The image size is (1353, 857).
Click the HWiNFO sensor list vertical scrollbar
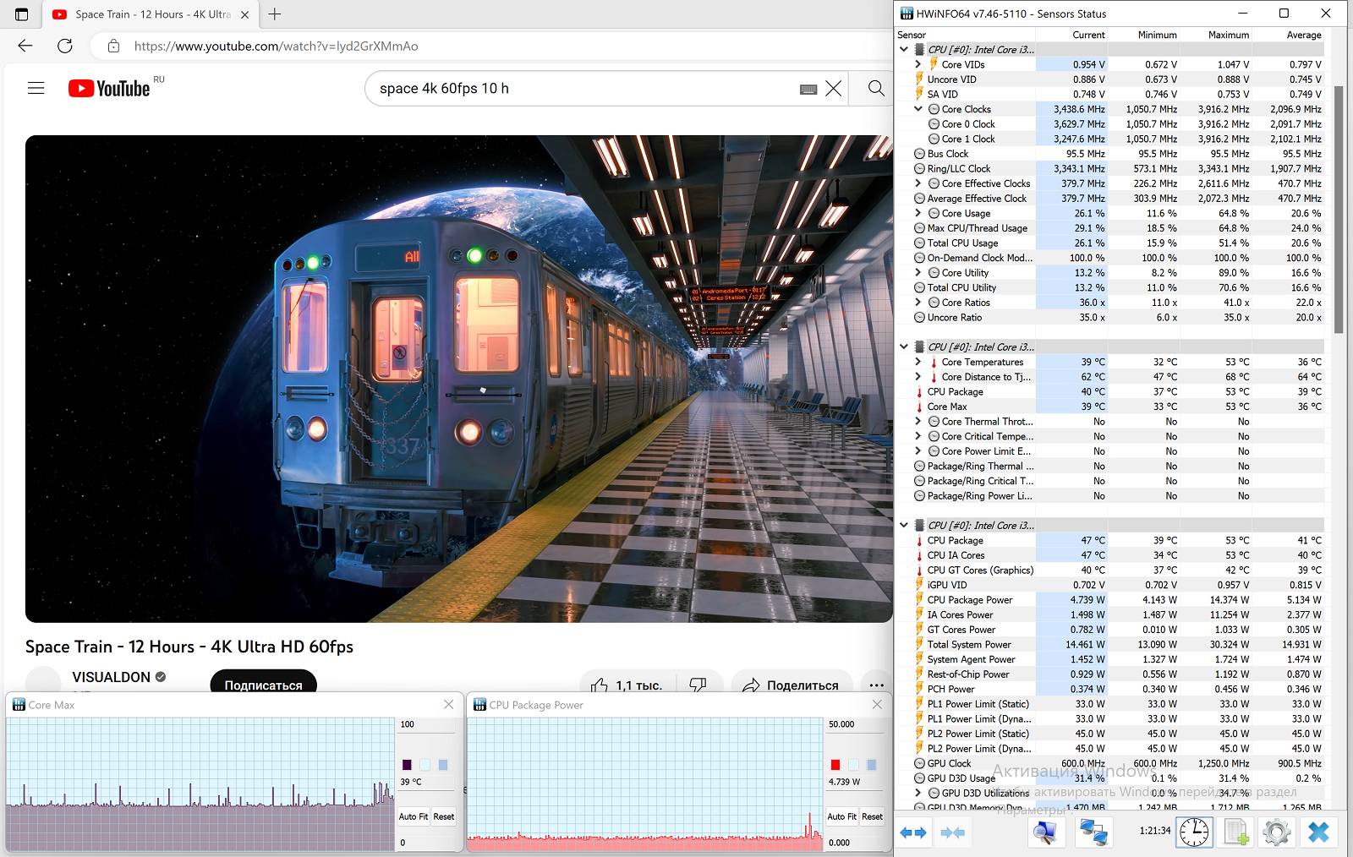tap(1339, 209)
